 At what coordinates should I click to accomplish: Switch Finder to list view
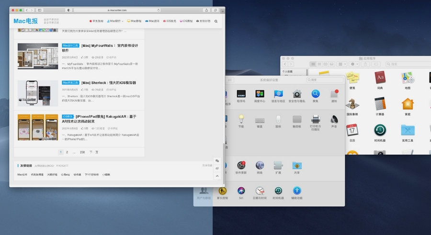(x=319, y=64)
